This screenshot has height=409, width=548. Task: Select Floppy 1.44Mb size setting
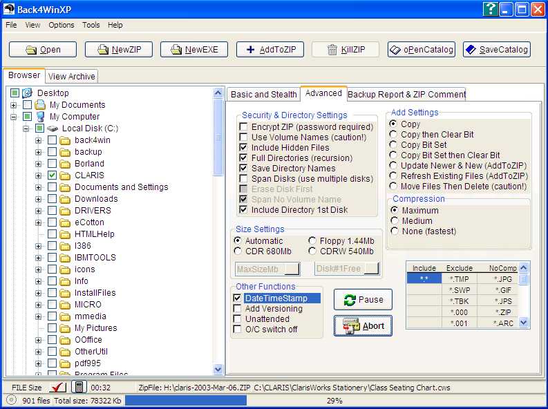pyautogui.click(x=312, y=241)
